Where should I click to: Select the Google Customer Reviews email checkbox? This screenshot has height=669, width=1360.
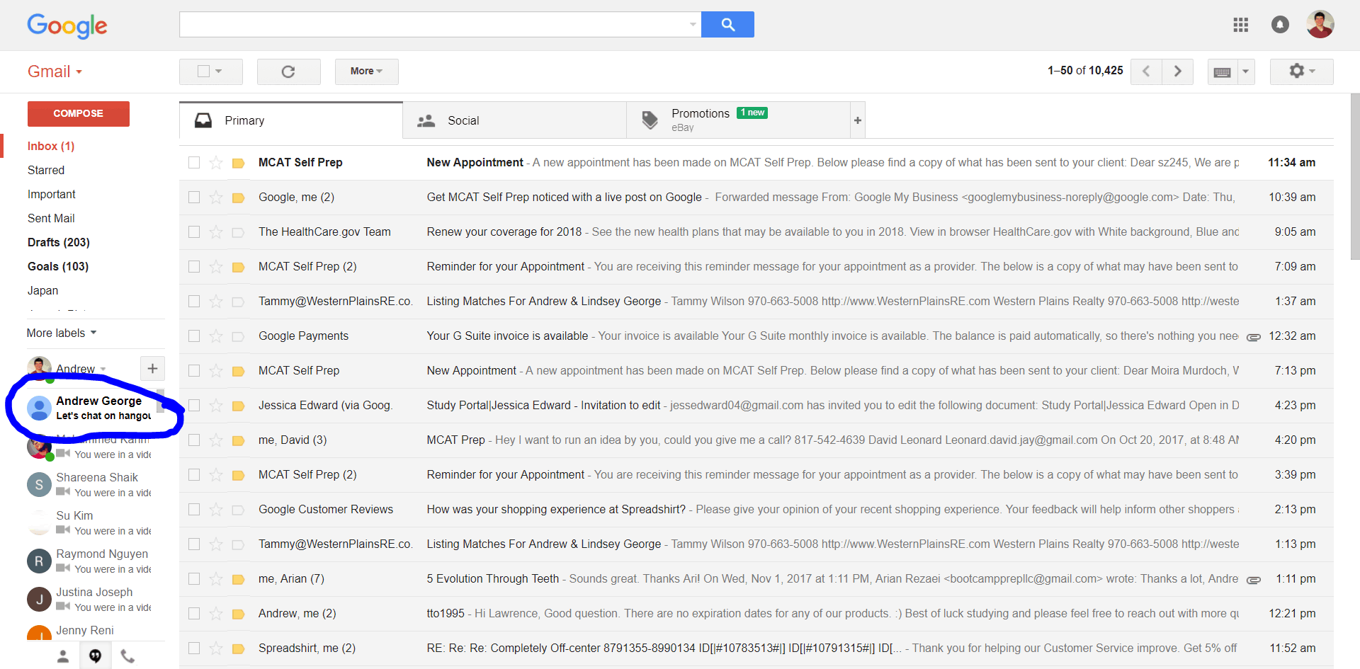194,510
